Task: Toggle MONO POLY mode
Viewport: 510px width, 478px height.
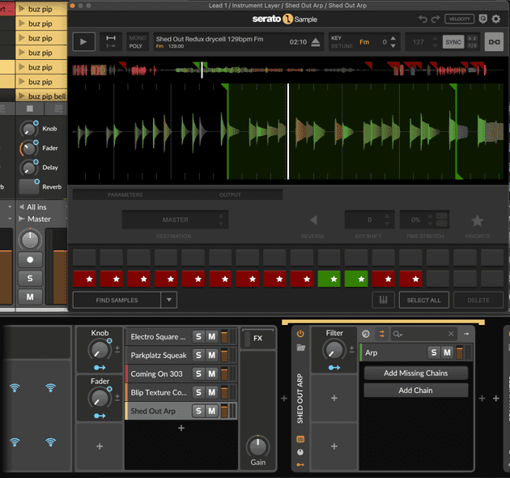Action: pyautogui.click(x=138, y=41)
